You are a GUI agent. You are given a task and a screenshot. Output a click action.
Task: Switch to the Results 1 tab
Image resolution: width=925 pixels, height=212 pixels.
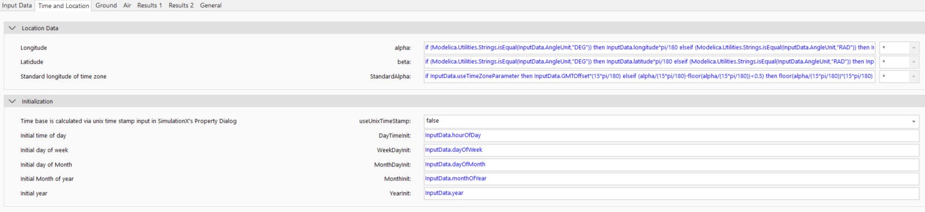[149, 5]
